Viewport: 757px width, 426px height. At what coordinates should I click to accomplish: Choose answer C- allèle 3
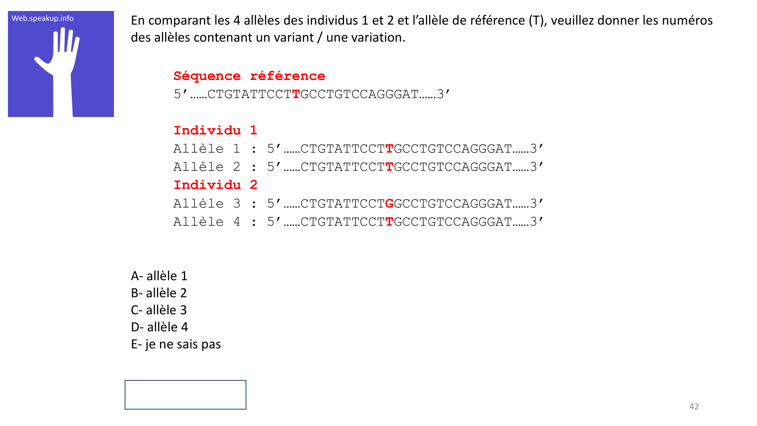[159, 310]
